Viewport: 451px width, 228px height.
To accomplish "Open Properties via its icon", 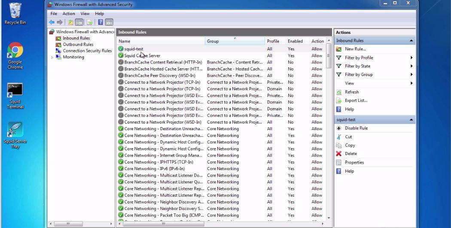I will pos(339,162).
